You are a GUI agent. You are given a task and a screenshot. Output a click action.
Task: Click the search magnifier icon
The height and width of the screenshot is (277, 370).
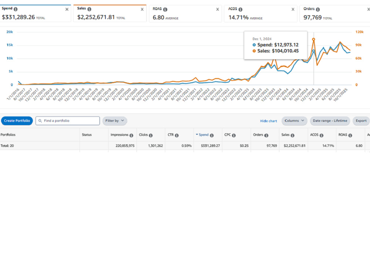[40, 121]
